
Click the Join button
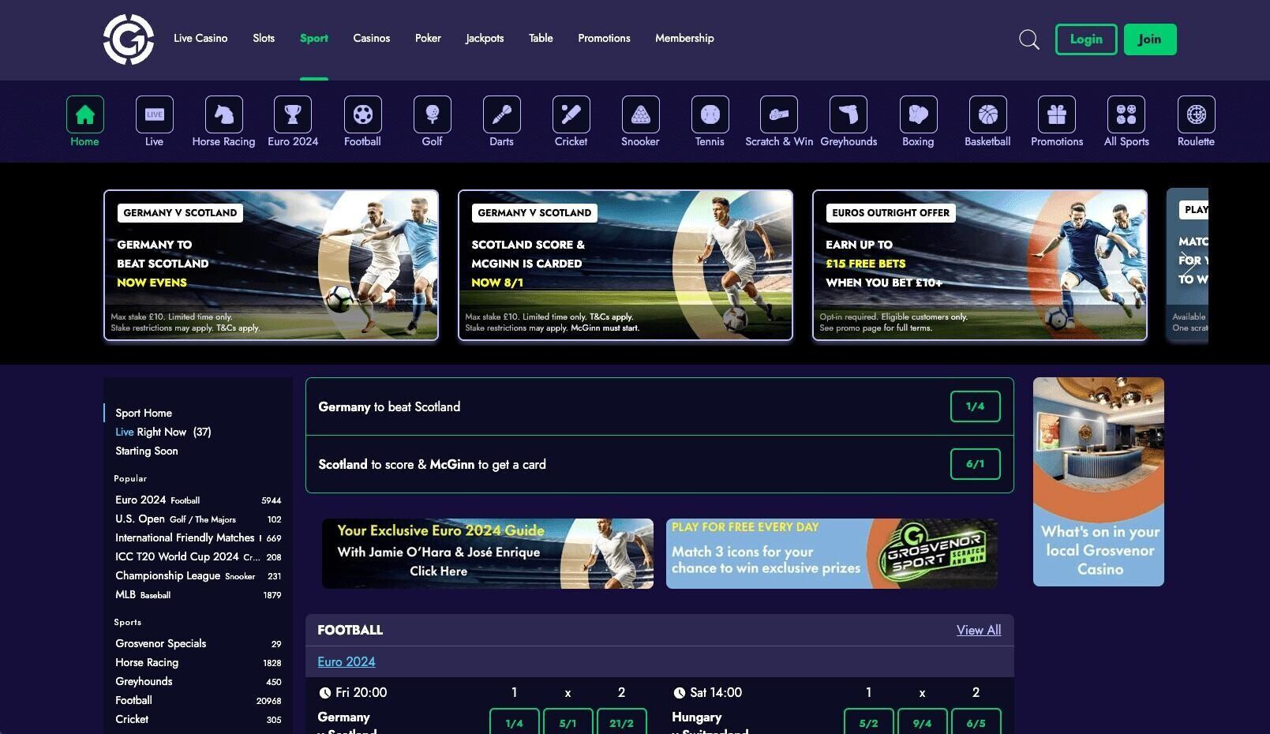click(x=1150, y=39)
